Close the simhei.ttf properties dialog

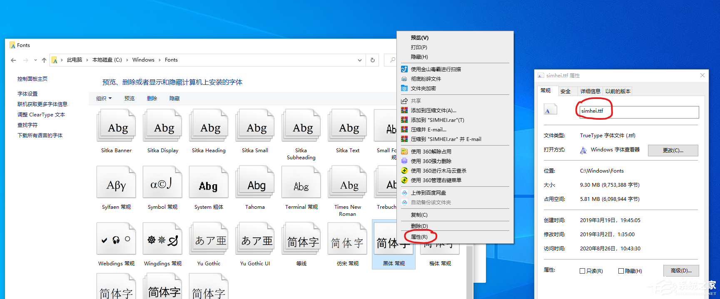pyautogui.click(x=703, y=75)
